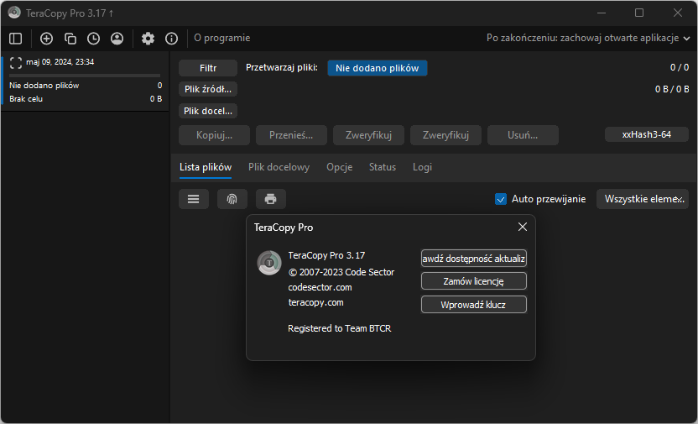Minimize the TeraCopy window
The width and height of the screenshot is (698, 424).
pyautogui.click(x=602, y=13)
